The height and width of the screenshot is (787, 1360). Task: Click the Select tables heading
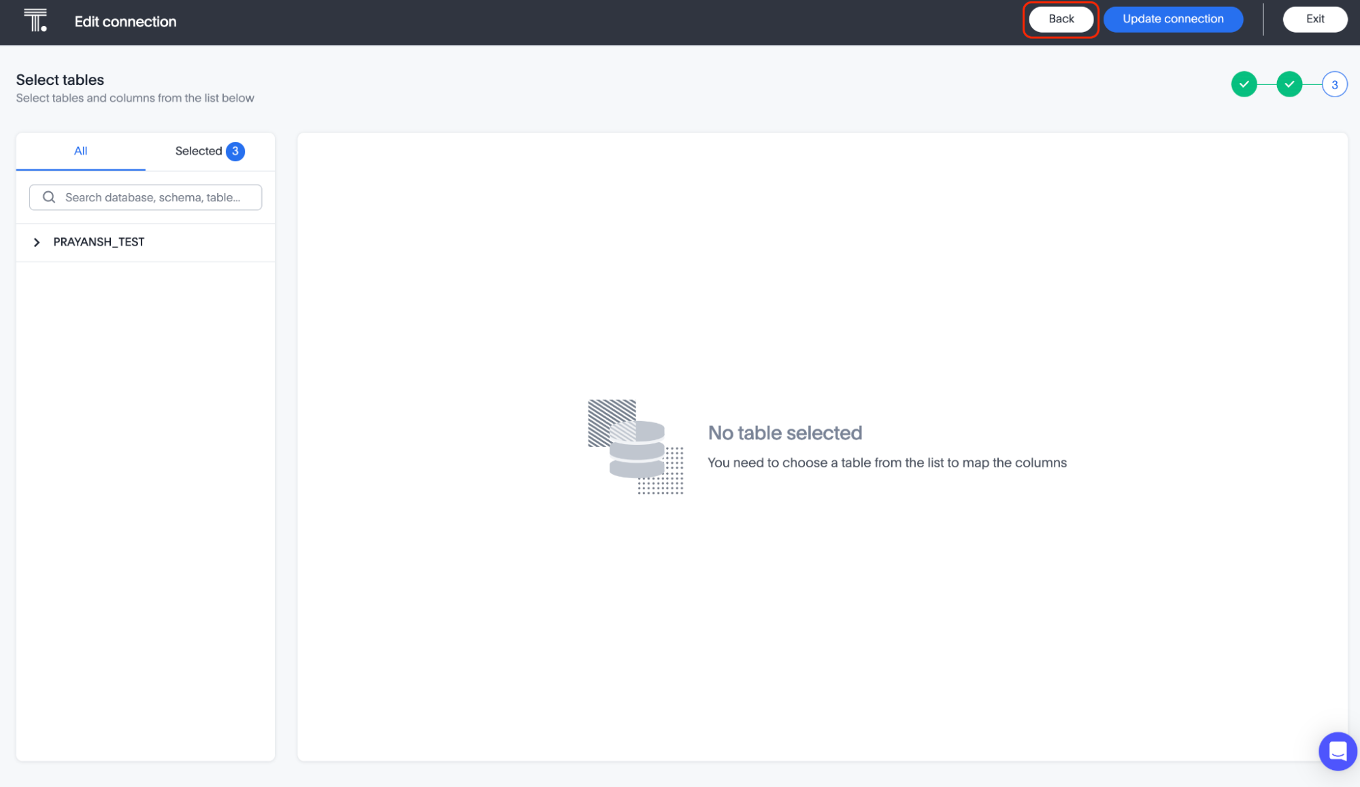pyautogui.click(x=60, y=80)
